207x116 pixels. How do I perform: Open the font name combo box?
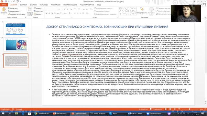click(x=51, y=9)
